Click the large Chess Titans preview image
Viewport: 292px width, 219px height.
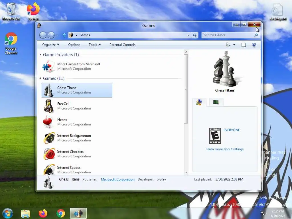click(226, 70)
